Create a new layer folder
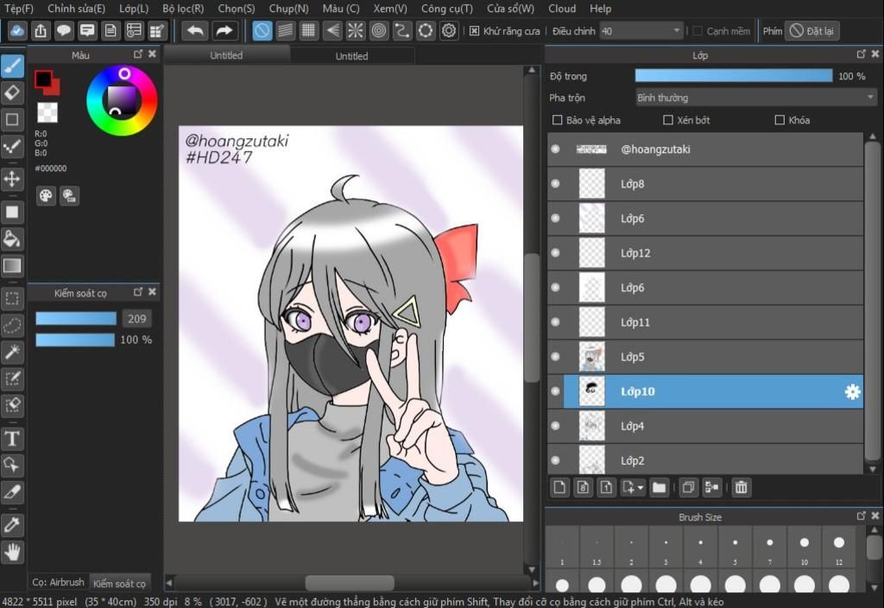Image resolution: width=884 pixels, height=608 pixels. click(659, 487)
